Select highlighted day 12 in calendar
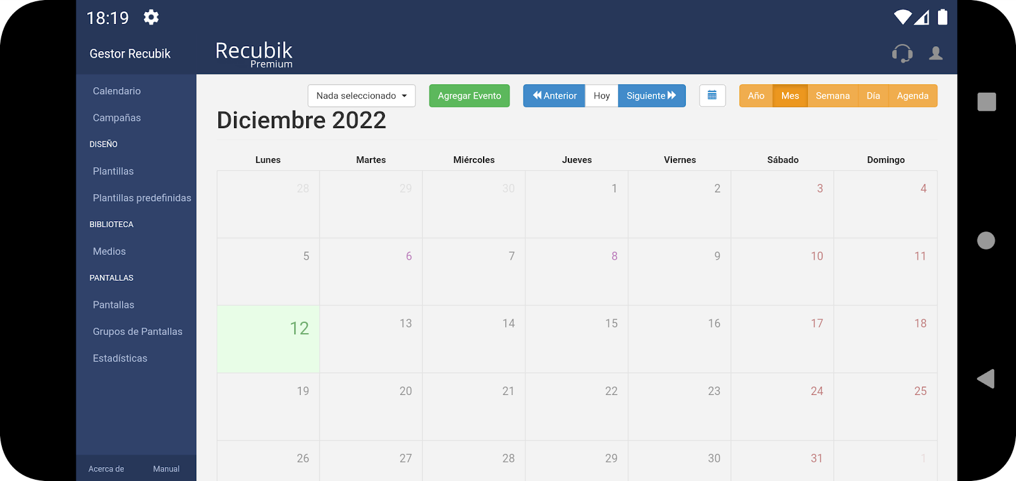1016x481 pixels. [268, 339]
